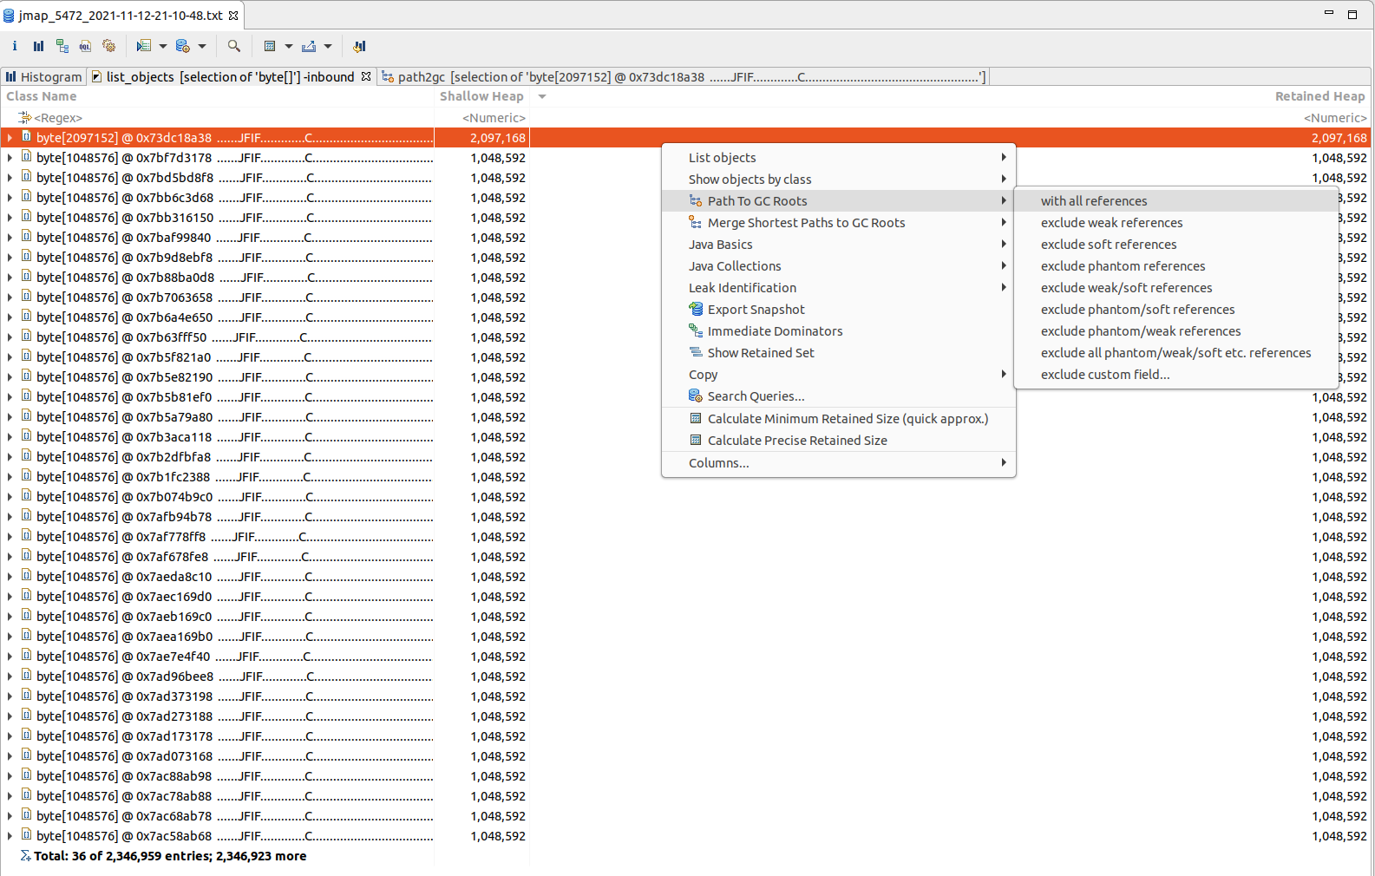The height and width of the screenshot is (876, 1375).
Task: Open the thread overview gears icon
Action: coord(108,46)
